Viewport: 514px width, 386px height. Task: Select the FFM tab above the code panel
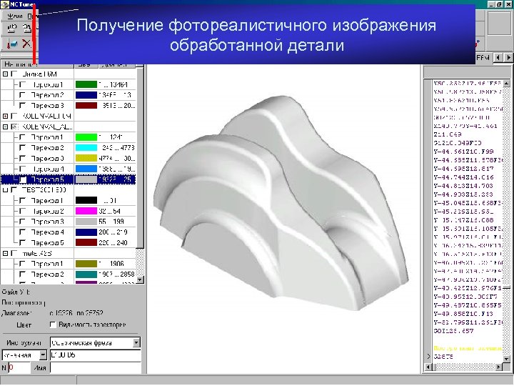coord(483,58)
